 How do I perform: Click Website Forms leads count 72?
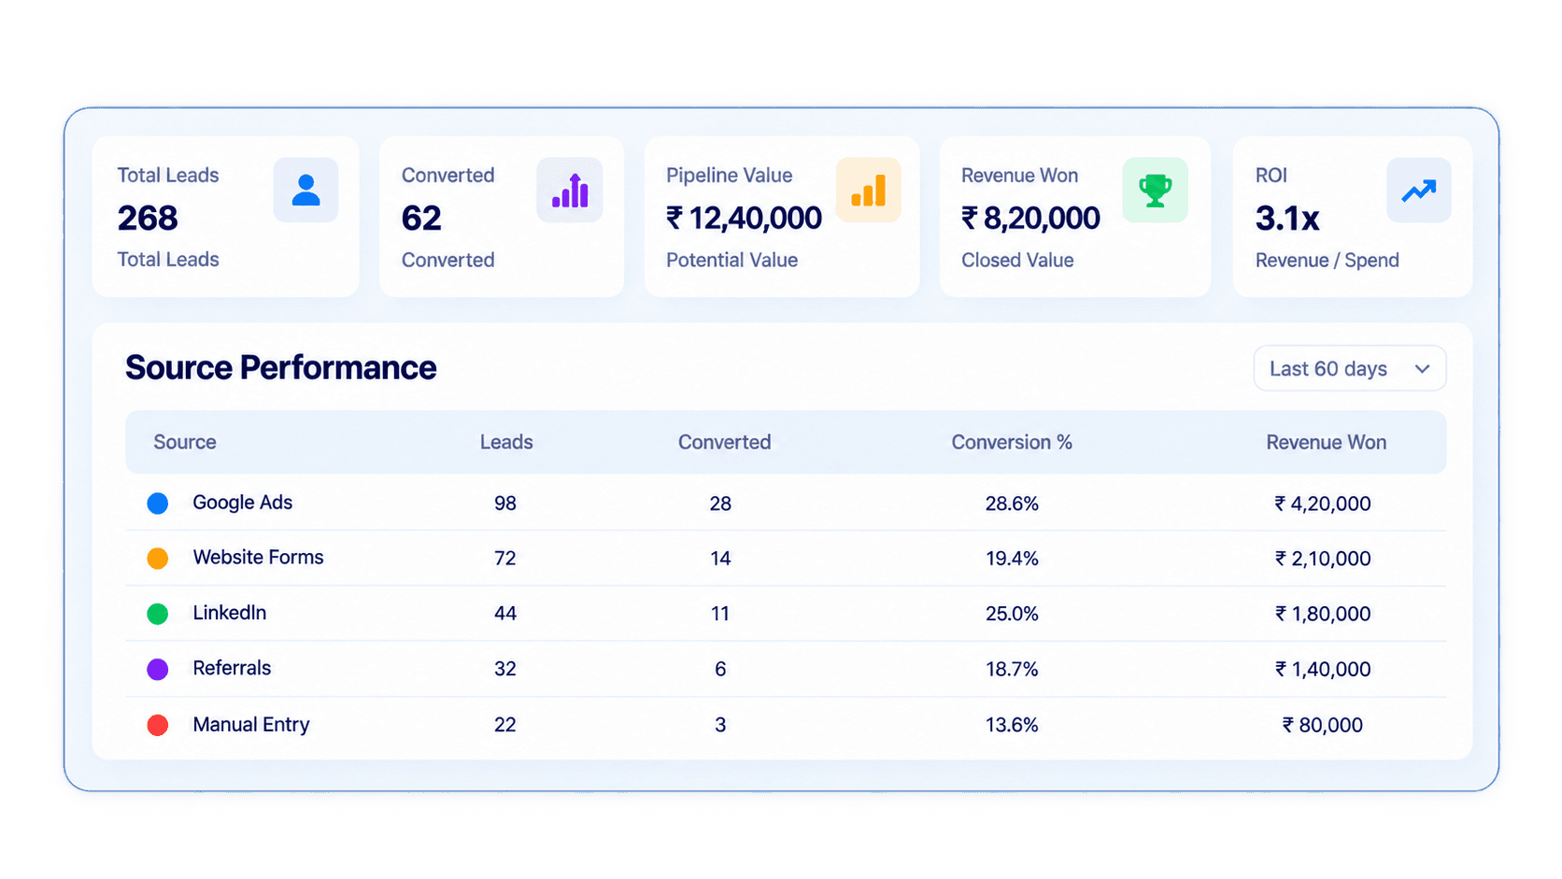click(x=505, y=559)
